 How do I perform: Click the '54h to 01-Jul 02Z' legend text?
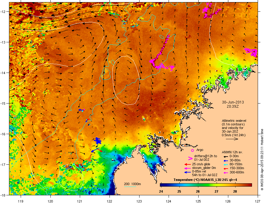pyautogui.click(x=205, y=175)
